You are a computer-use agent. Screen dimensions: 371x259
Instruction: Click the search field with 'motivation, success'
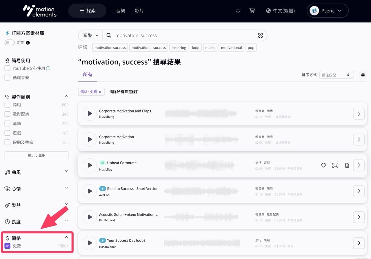click(x=184, y=35)
